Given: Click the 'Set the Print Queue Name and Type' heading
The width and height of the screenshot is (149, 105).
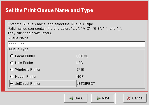Looking at the screenshot, I should pyautogui.click(x=49, y=10).
